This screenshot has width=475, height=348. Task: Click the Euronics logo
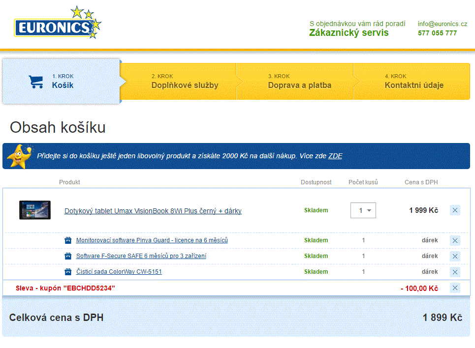point(58,23)
